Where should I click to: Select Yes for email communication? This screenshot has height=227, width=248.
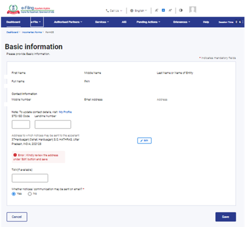pos(14,194)
